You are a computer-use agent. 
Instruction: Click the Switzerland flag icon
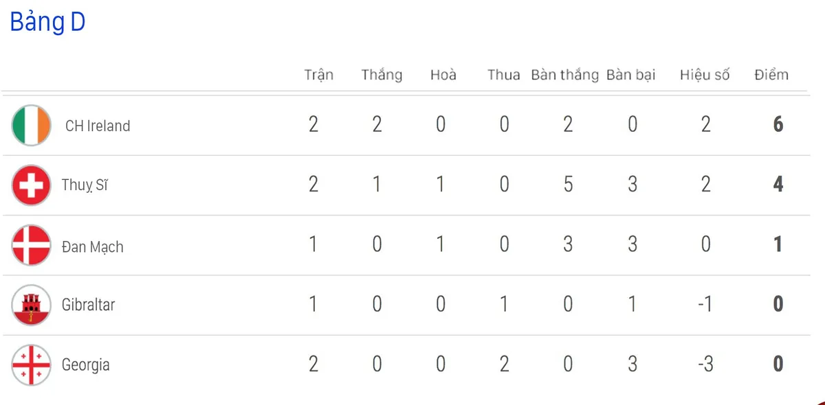tap(32, 185)
